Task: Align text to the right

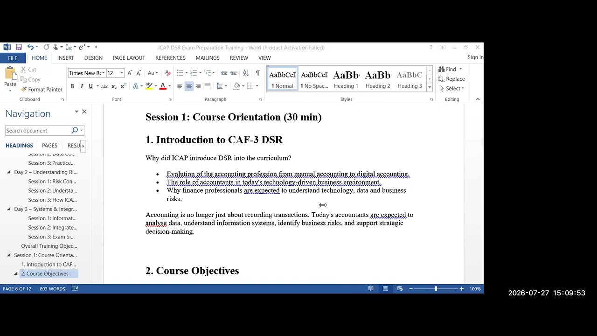Action: (198, 86)
